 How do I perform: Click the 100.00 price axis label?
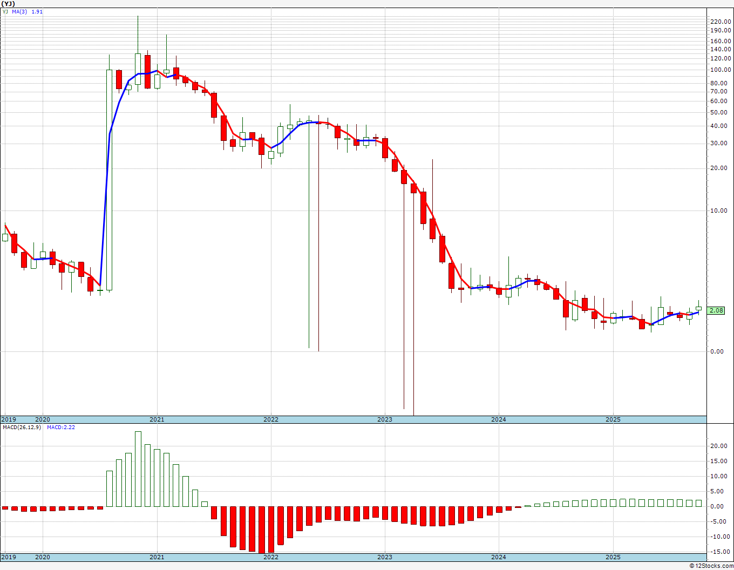(721, 70)
